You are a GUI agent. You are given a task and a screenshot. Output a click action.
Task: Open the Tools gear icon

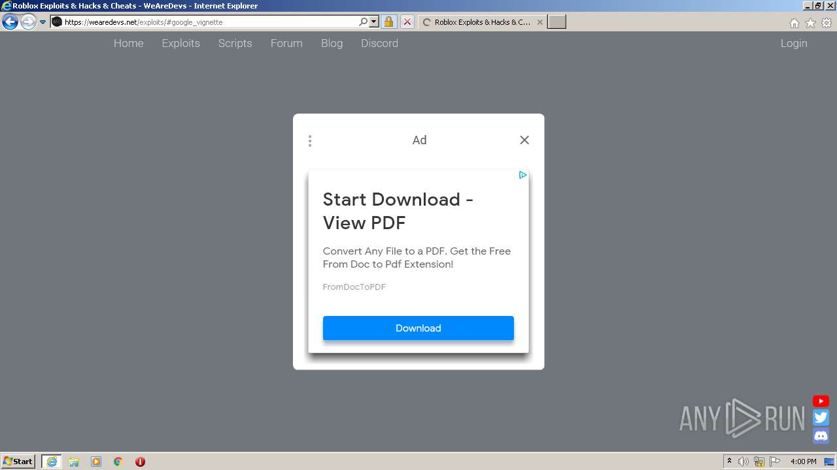(827, 23)
